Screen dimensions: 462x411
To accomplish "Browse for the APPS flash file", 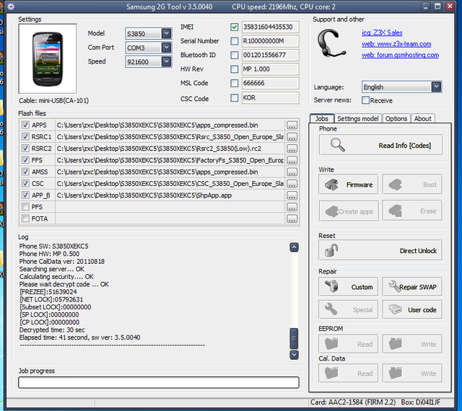I will pyautogui.click(x=292, y=125).
